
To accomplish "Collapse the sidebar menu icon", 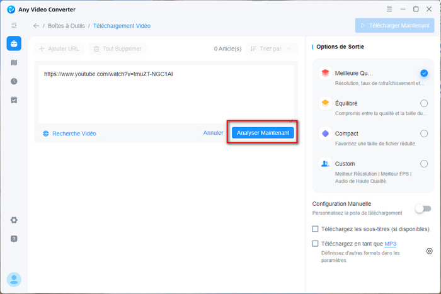I will coord(14,25).
